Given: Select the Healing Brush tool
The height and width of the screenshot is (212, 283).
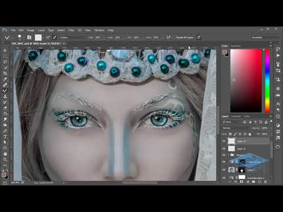Looking at the screenshot, I should 5,85.
